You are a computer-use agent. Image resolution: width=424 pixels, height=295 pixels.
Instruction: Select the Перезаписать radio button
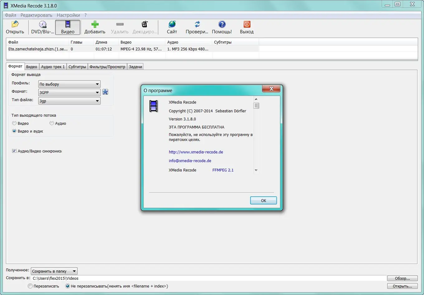[30, 286]
